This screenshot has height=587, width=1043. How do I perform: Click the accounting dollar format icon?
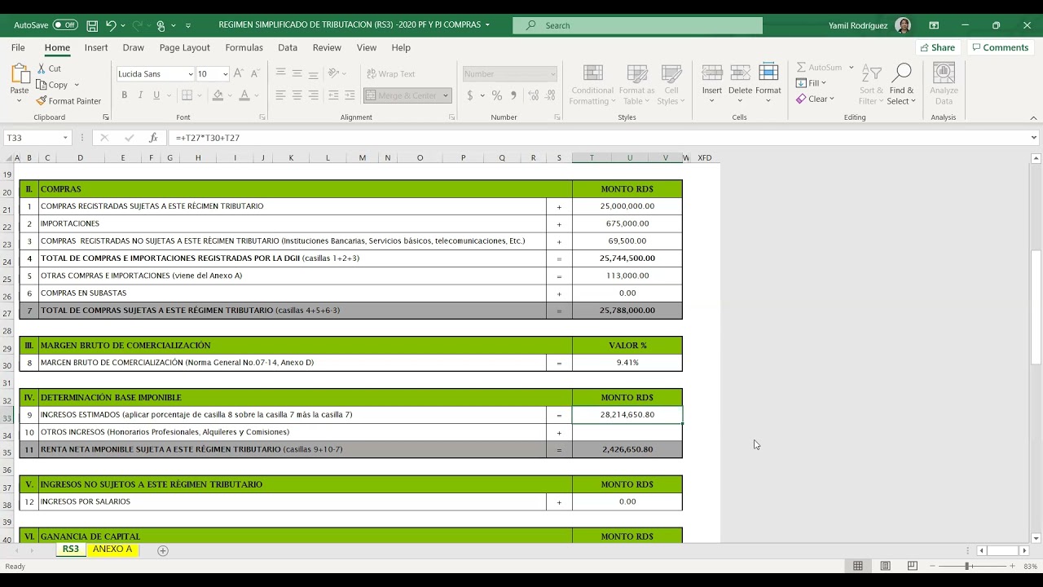tap(470, 95)
